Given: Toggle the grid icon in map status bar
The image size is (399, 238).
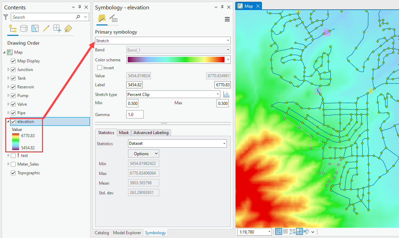Looking at the screenshot, I should (285, 231).
